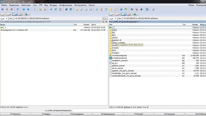
Task: Click the F8 Удаление button
Action: pyautogui.click(x=170, y=114)
